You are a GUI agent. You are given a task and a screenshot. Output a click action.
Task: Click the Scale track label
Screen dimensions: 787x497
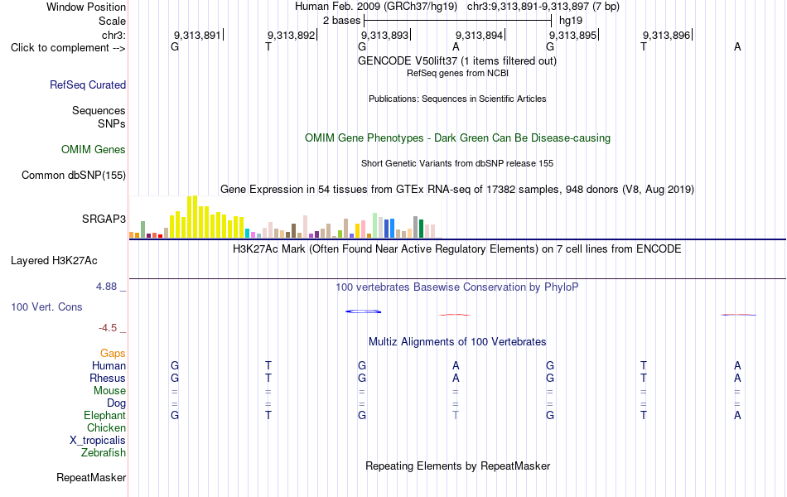pyautogui.click(x=112, y=21)
